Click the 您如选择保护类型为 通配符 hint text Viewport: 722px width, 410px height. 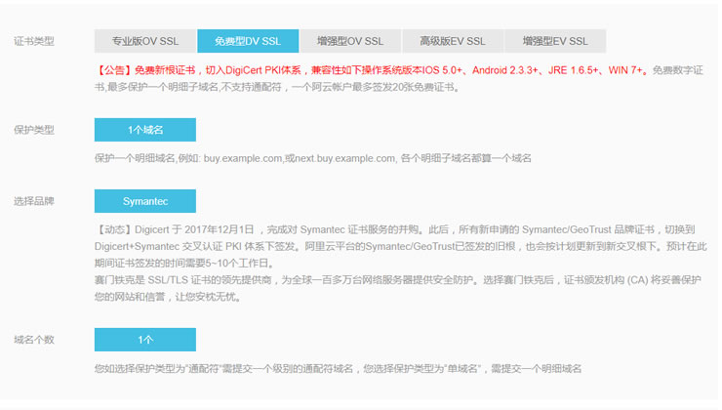[338, 369]
